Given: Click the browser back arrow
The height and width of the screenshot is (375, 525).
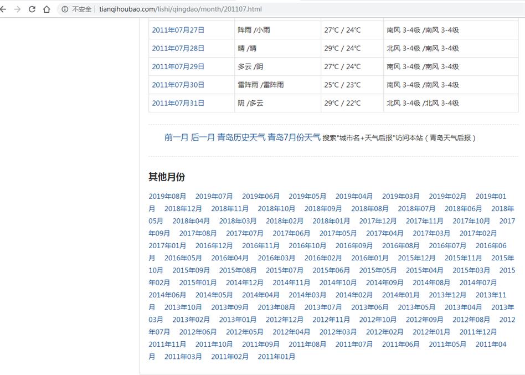Looking at the screenshot, I should coord(3,9).
